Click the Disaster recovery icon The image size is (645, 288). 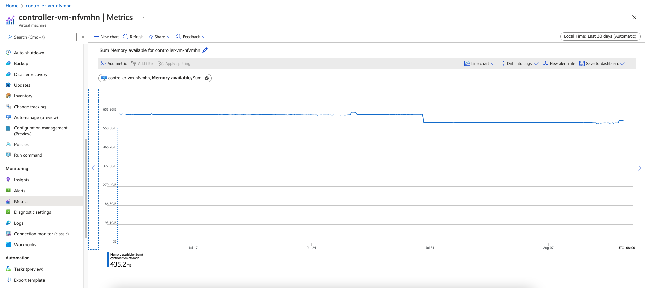[x=8, y=74]
